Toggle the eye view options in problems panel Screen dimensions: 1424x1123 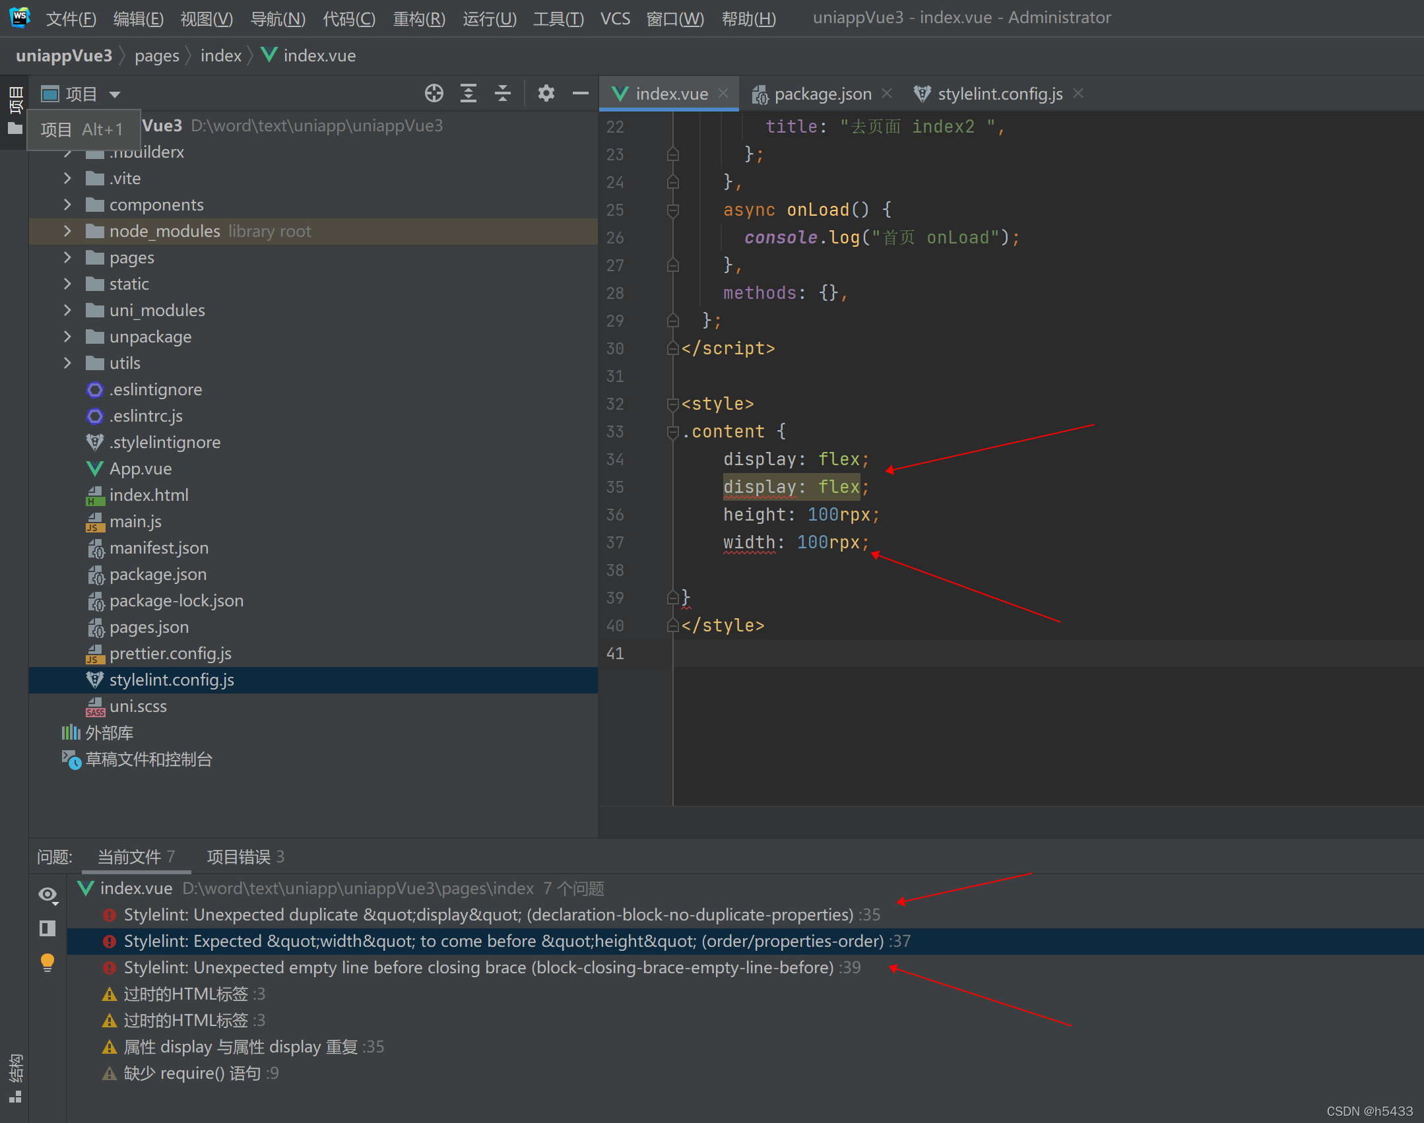(48, 895)
